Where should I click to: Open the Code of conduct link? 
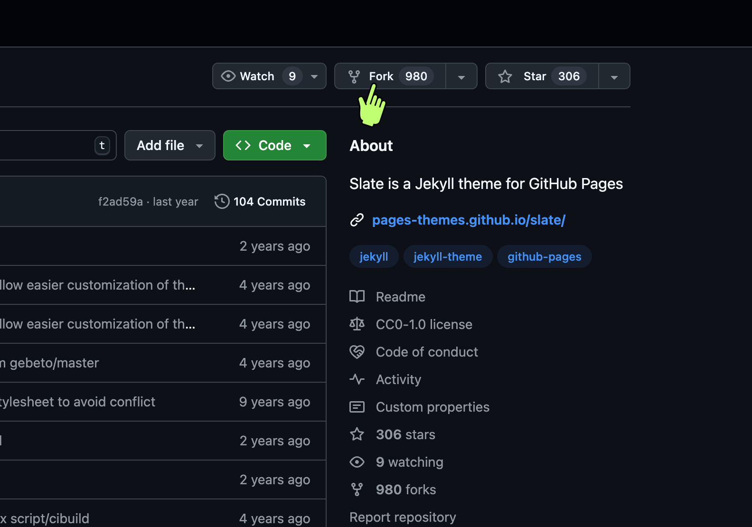427,352
